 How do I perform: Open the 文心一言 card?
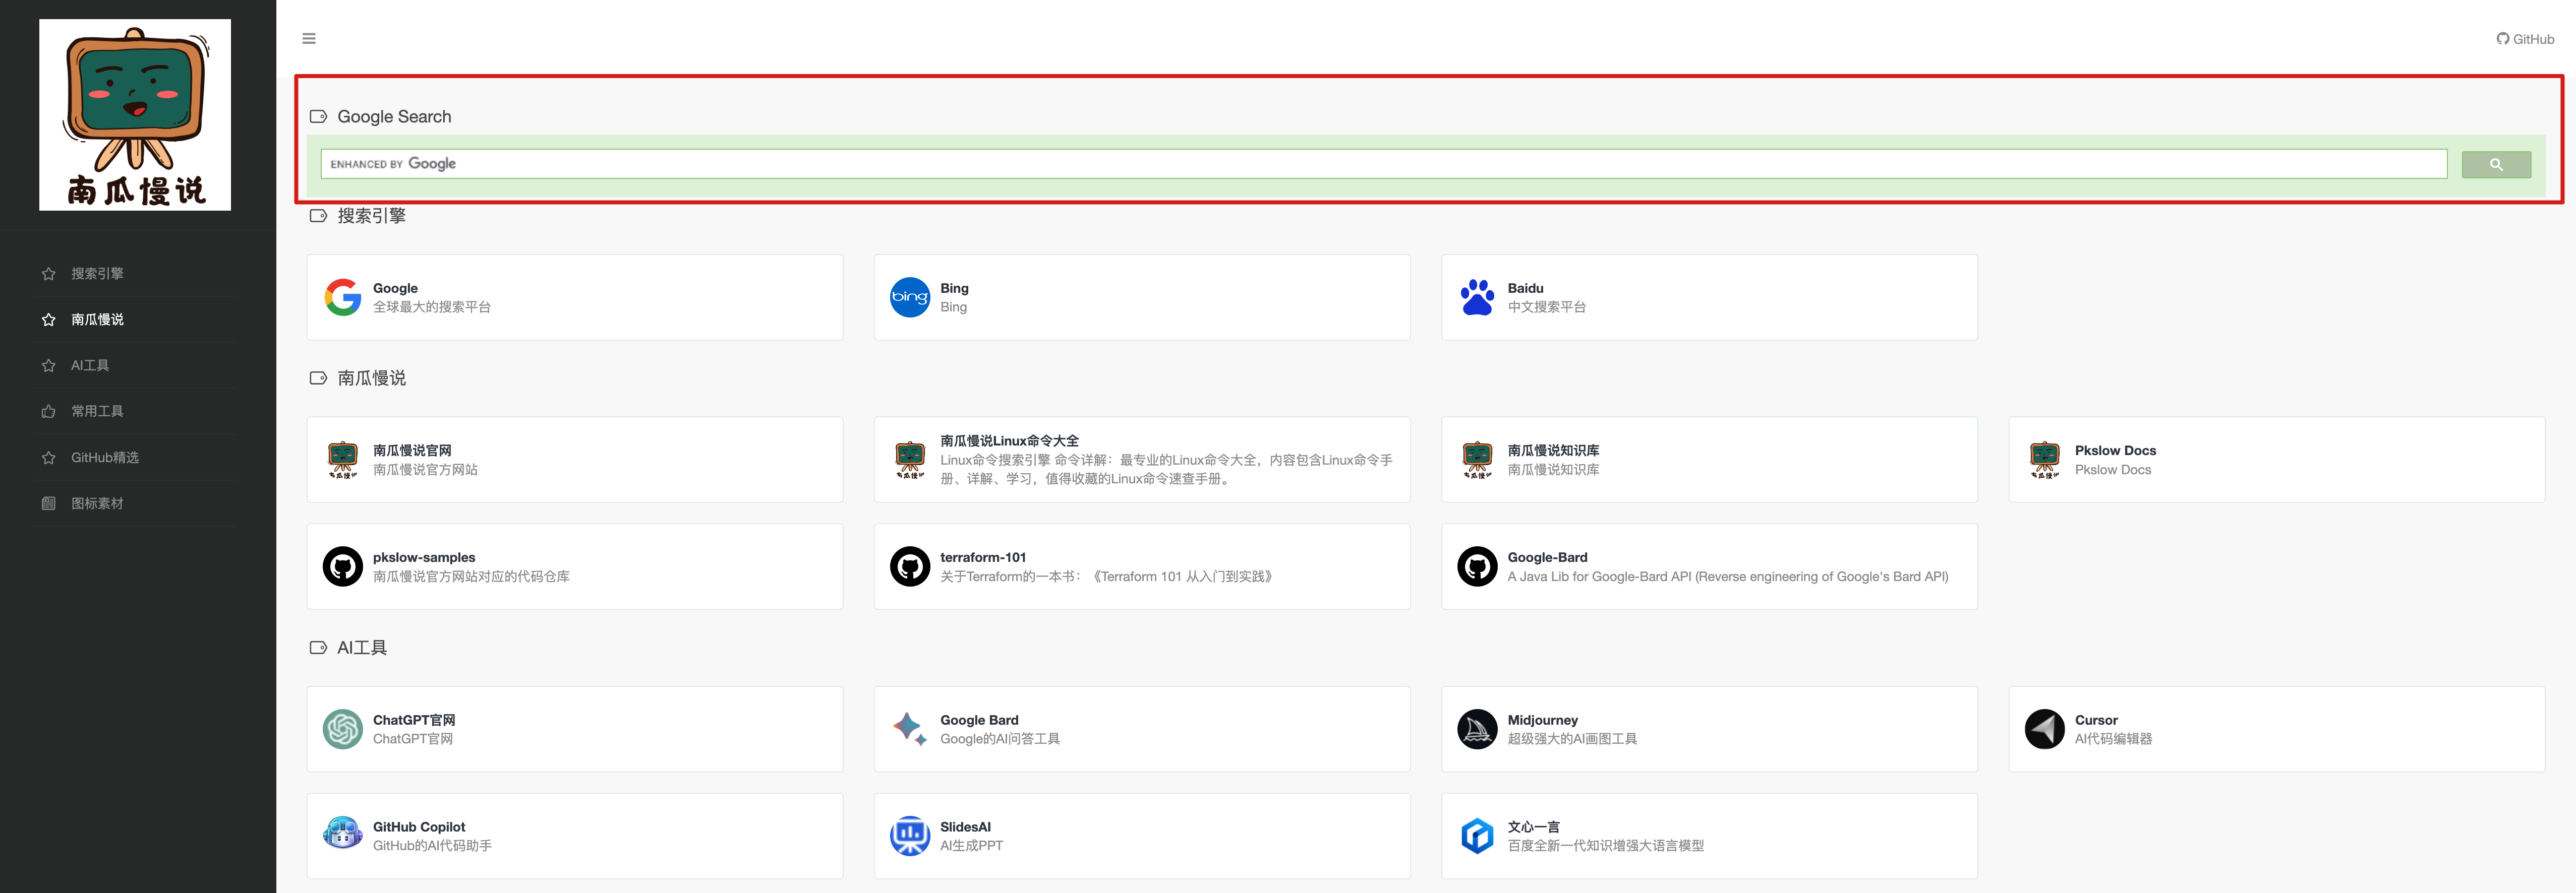[x=1708, y=836]
